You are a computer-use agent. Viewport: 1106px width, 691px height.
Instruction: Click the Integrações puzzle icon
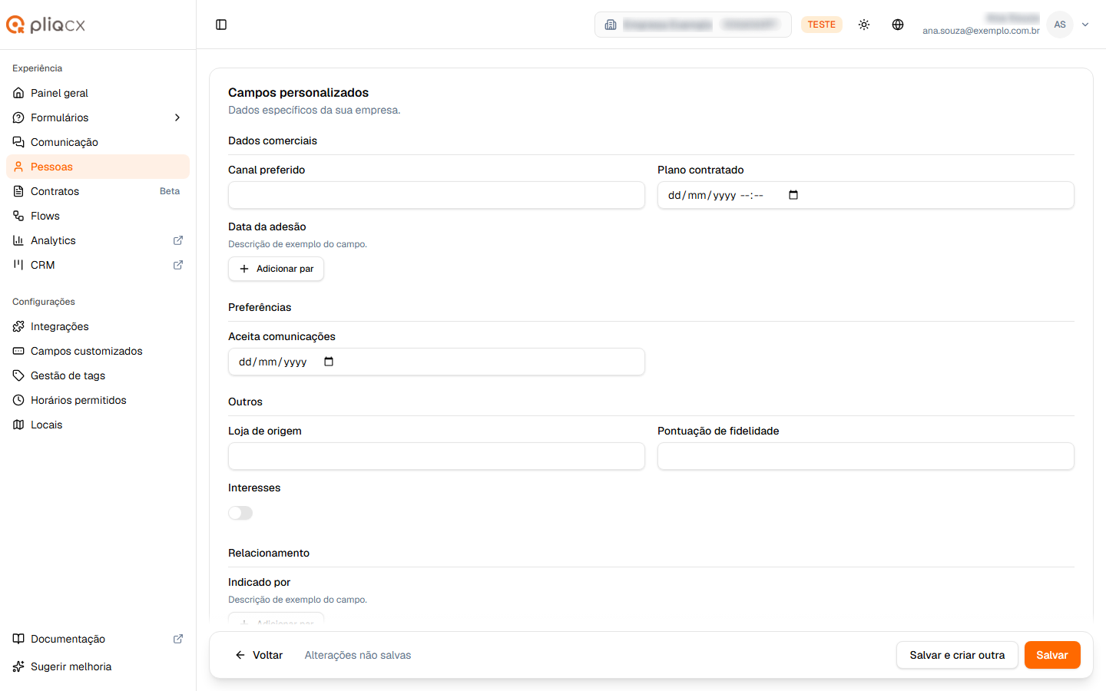(18, 326)
